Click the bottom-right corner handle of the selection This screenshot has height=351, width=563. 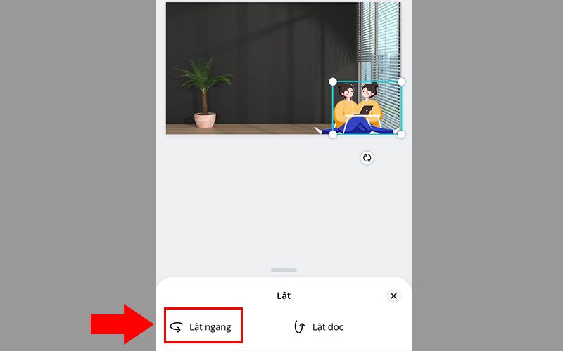point(401,134)
